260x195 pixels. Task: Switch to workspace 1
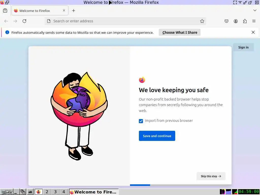[x=39, y=192]
